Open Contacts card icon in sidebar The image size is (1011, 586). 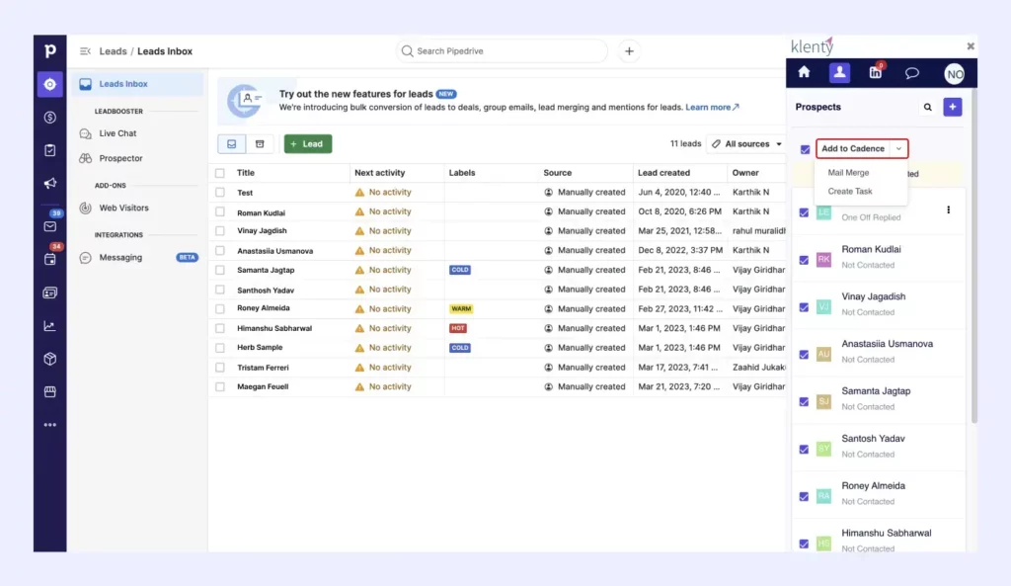pos(49,293)
